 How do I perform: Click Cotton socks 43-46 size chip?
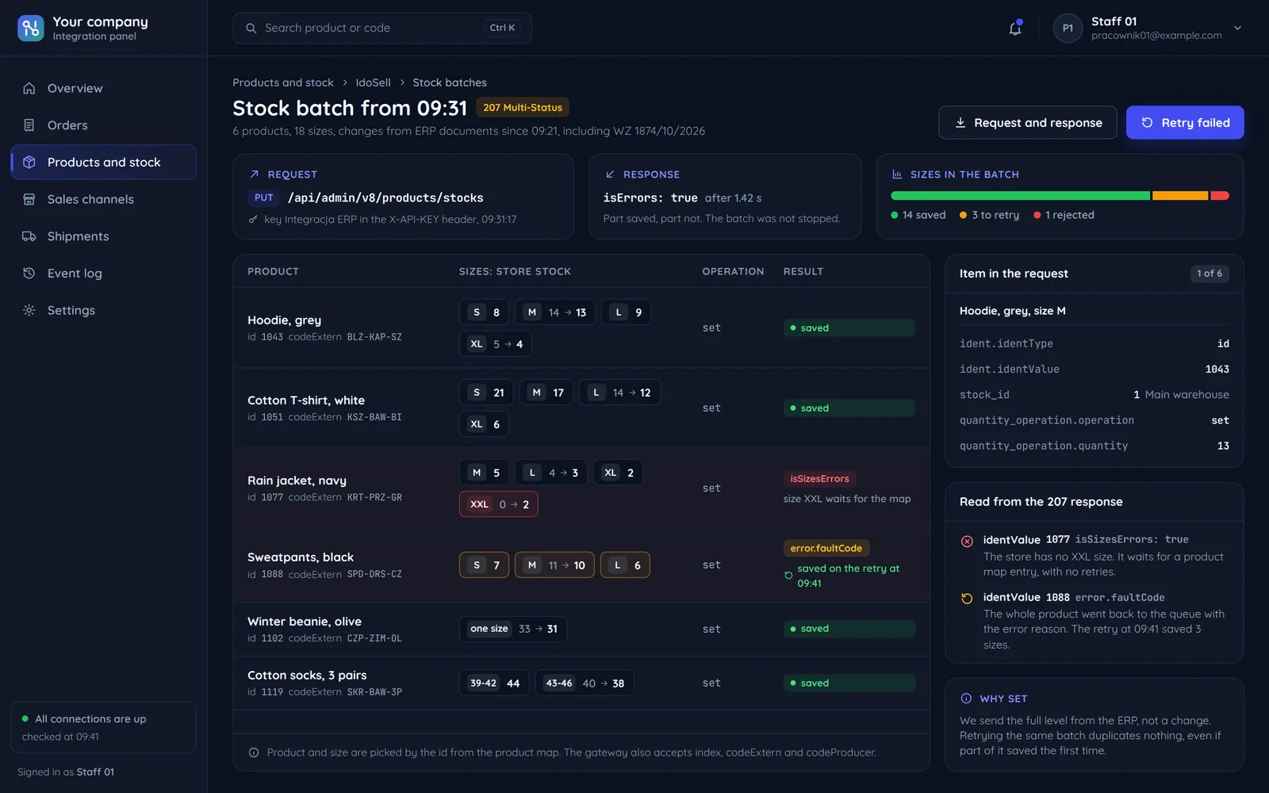click(x=585, y=684)
